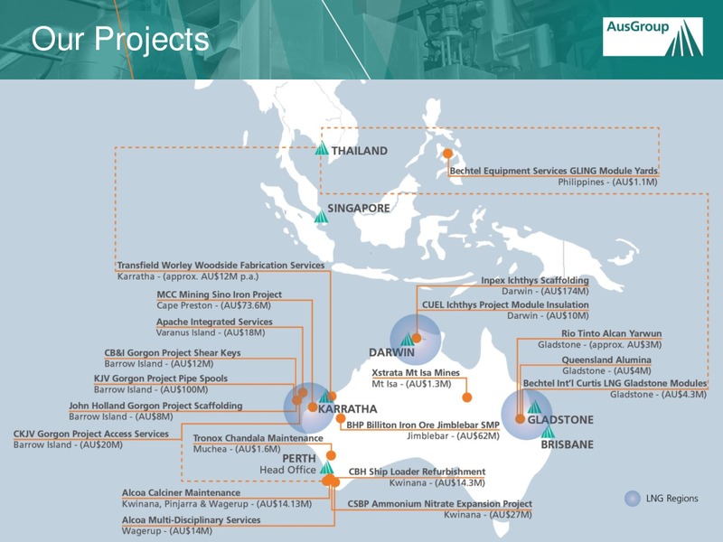
Task: Select the SINGAPORE label
Action: (x=359, y=209)
